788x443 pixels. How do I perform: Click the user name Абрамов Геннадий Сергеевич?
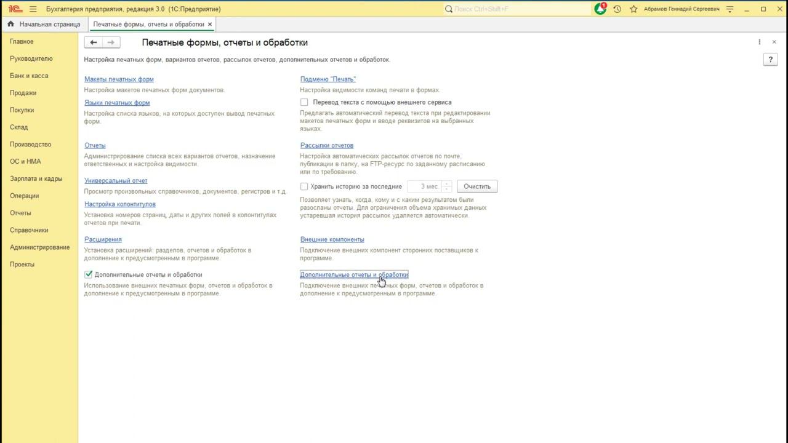681,9
